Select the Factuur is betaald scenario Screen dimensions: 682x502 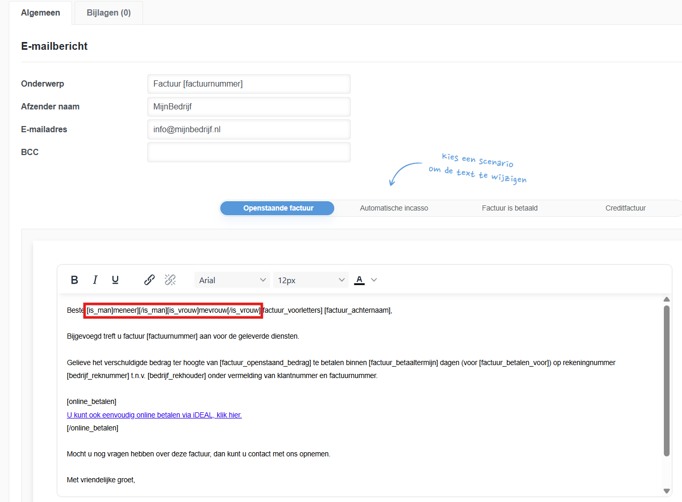click(509, 207)
